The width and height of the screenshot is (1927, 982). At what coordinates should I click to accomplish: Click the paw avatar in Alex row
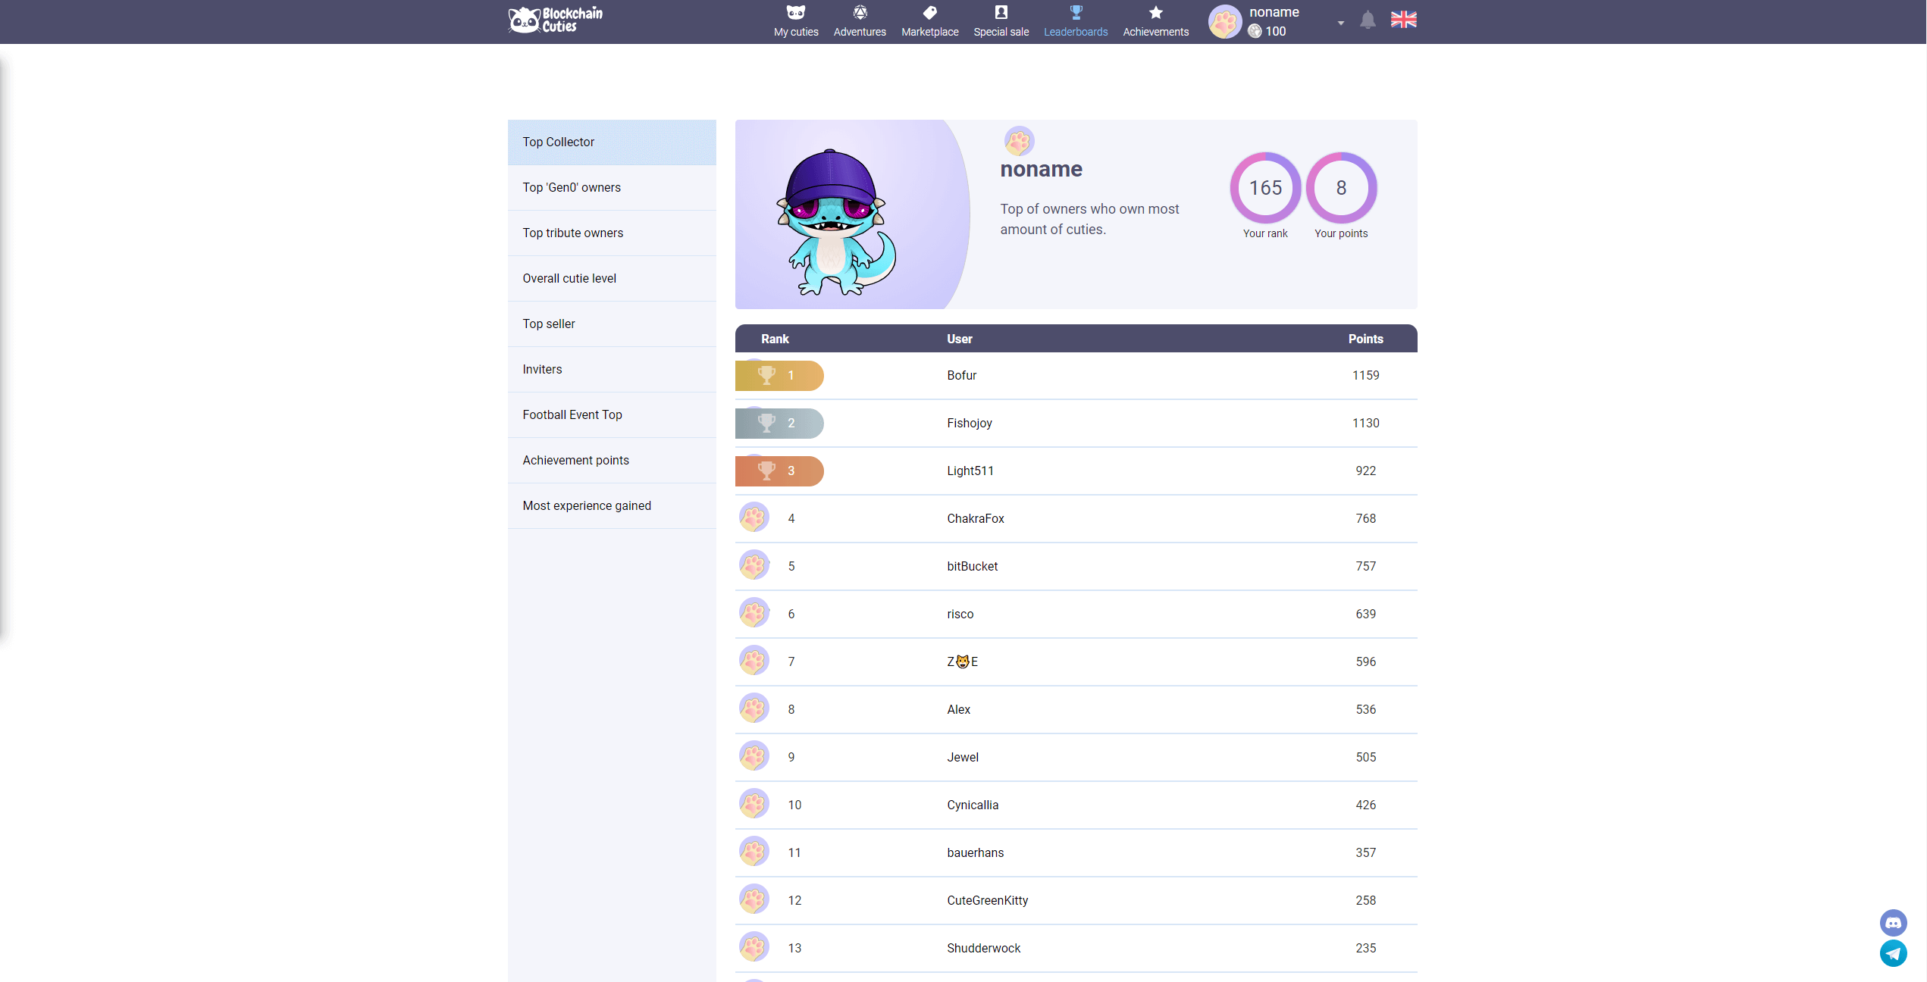click(x=754, y=708)
